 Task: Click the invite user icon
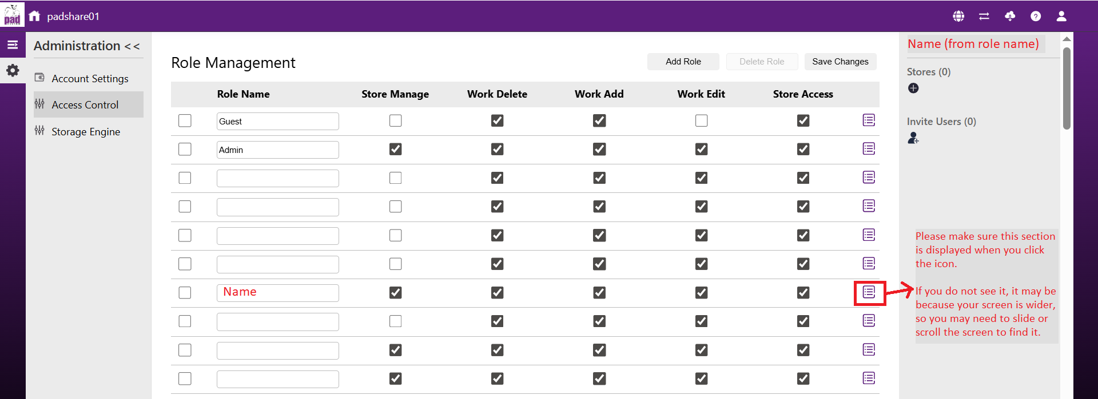(x=913, y=138)
